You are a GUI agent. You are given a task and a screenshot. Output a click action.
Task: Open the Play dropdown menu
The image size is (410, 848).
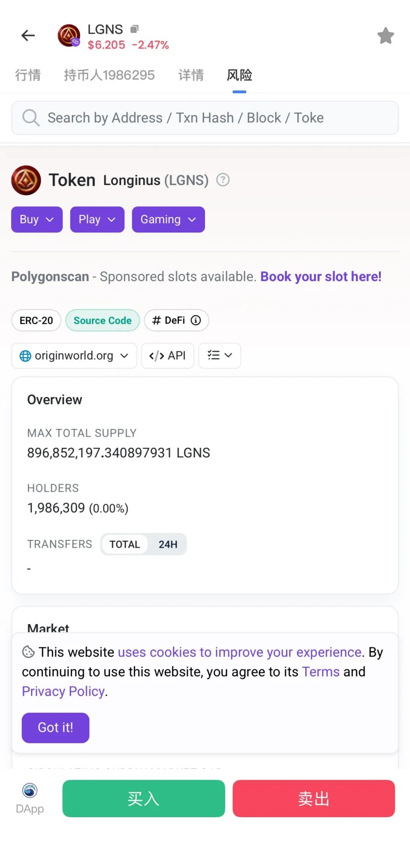[97, 219]
